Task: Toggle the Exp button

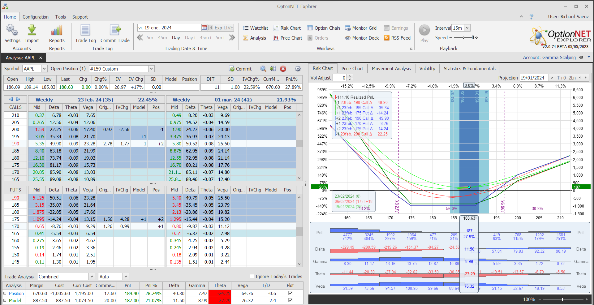Action: [218, 28]
